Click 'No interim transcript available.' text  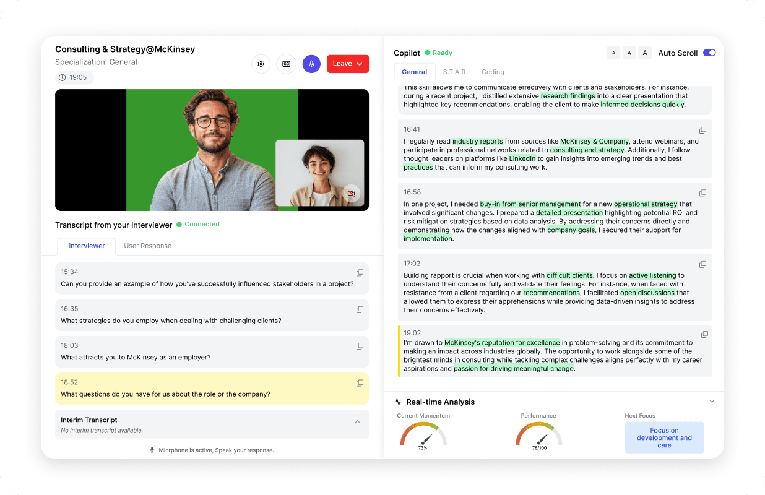pos(102,430)
